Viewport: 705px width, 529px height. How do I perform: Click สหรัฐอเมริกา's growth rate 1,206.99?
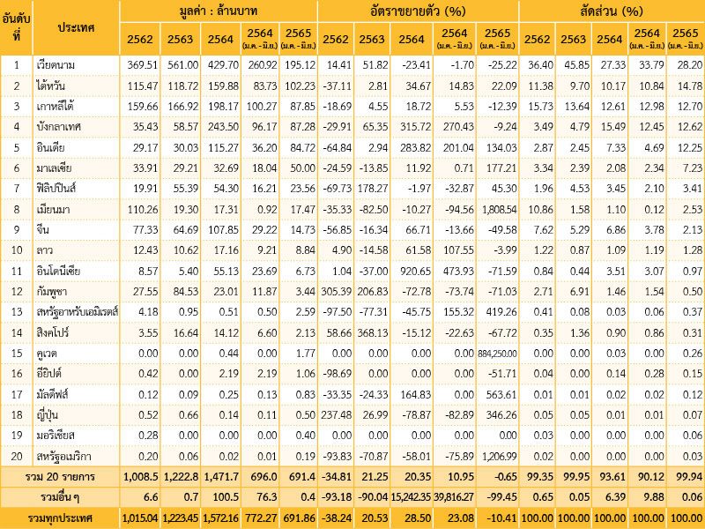click(x=500, y=457)
